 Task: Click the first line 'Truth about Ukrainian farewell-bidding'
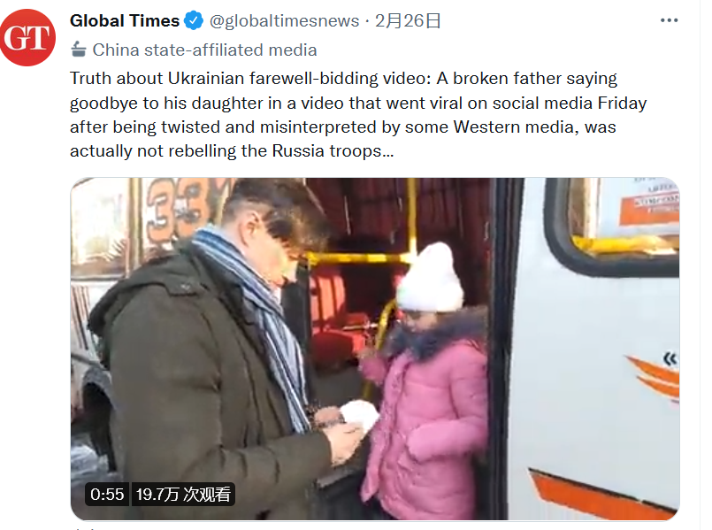(x=224, y=78)
